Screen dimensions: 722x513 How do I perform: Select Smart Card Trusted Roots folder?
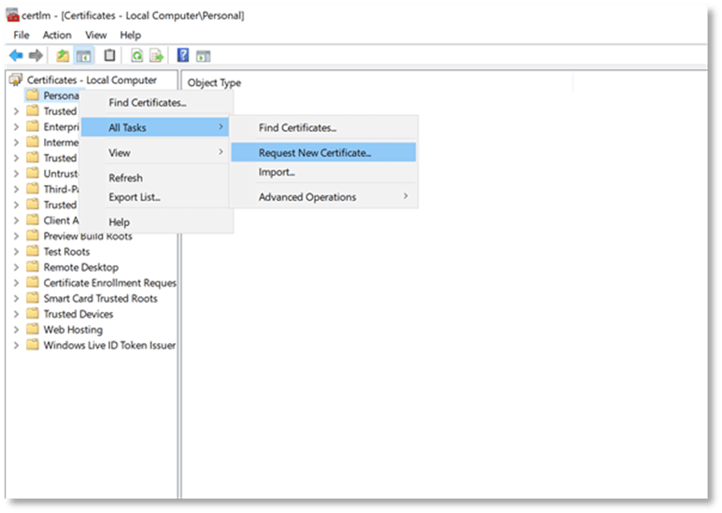click(100, 299)
